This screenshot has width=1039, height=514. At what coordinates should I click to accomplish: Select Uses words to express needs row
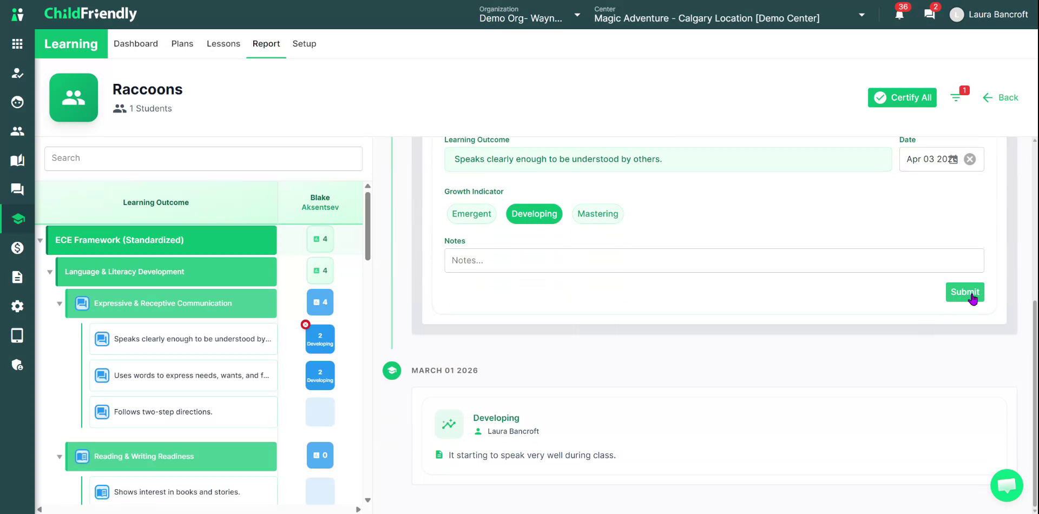(183, 375)
